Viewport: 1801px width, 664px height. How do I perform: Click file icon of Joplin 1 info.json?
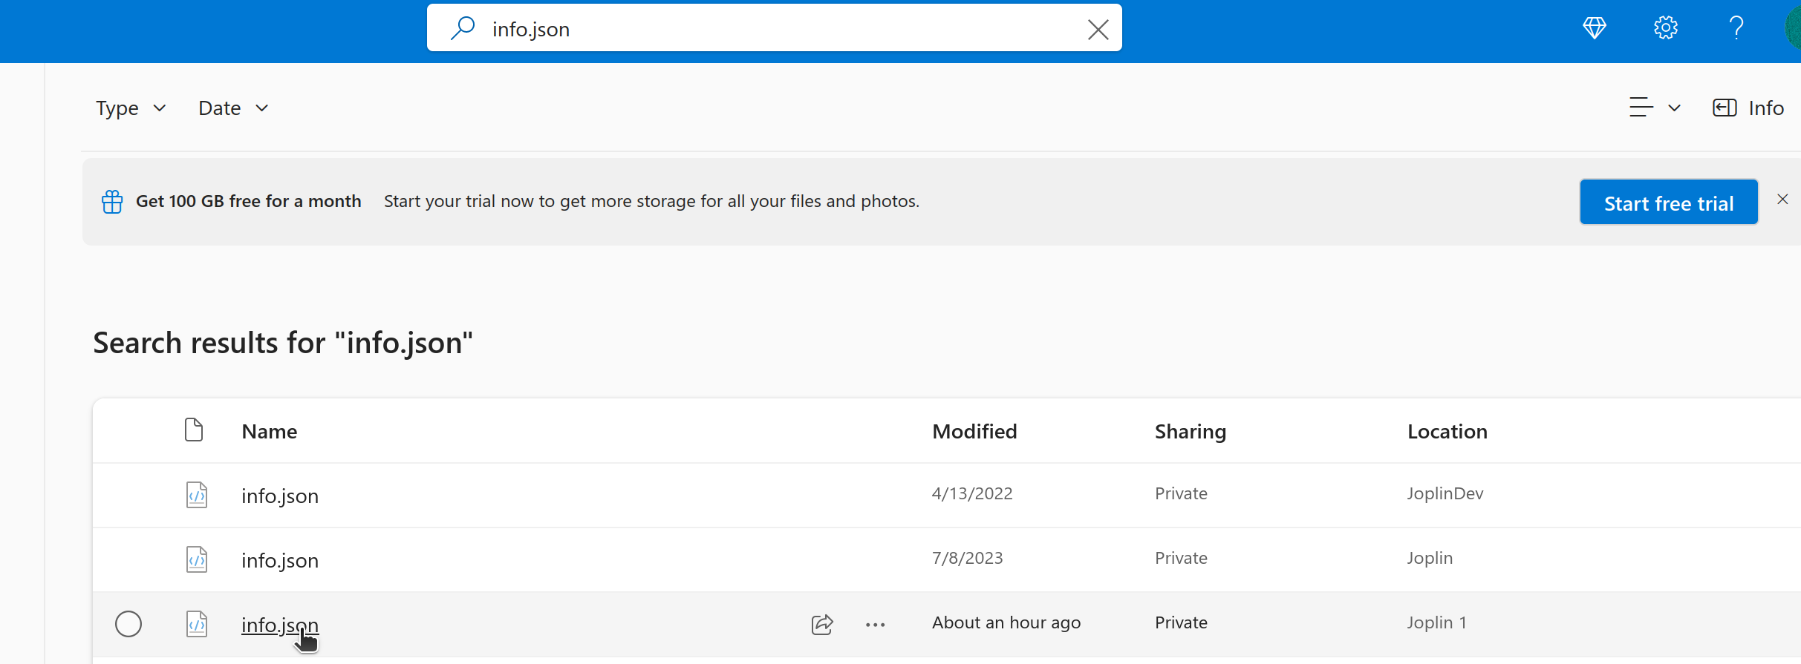click(197, 624)
